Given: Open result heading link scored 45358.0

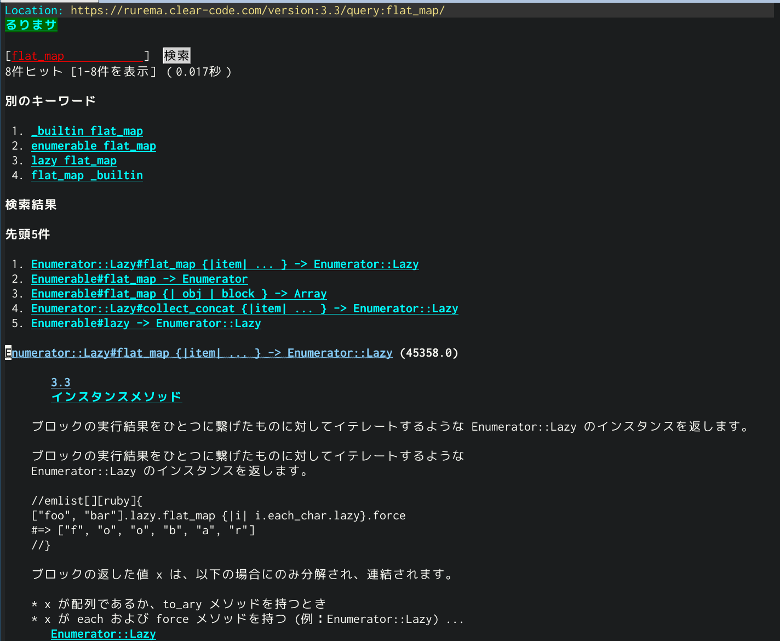Looking at the screenshot, I should tap(200, 353).
